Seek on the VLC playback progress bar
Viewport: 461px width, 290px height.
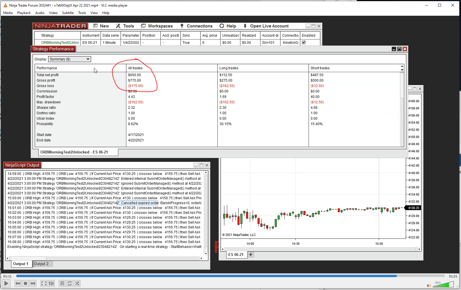click(x=230, y=276)
